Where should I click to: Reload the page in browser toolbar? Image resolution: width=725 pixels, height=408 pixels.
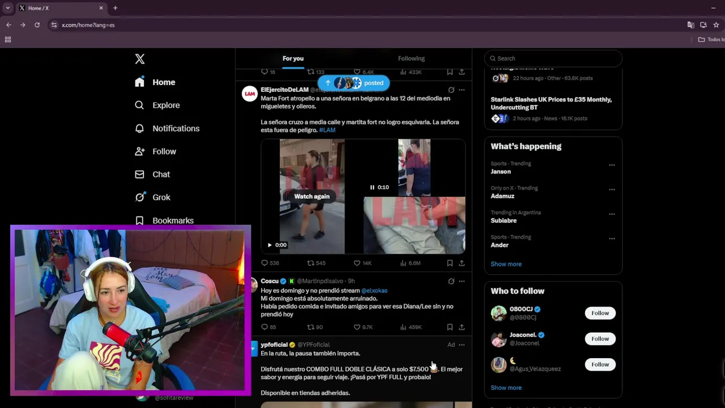click(x=37, y=25)
